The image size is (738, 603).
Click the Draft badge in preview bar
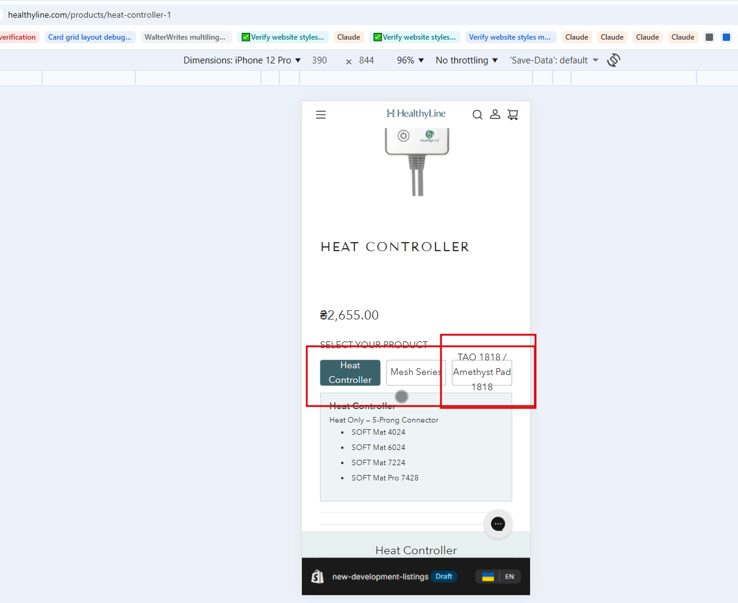444,576
